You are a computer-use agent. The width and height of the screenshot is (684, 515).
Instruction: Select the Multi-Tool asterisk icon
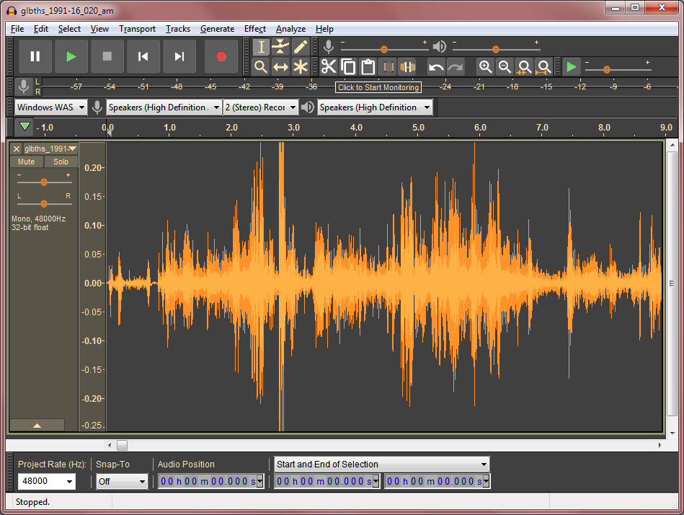pyautogui.click(x=300, y=67)
